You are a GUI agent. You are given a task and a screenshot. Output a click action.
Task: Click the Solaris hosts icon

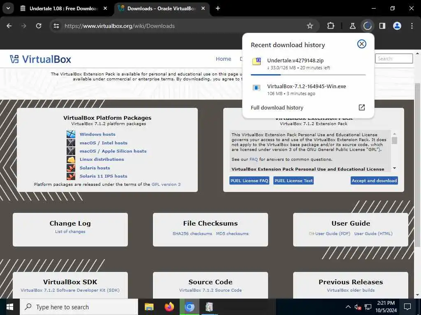point(71,168)
